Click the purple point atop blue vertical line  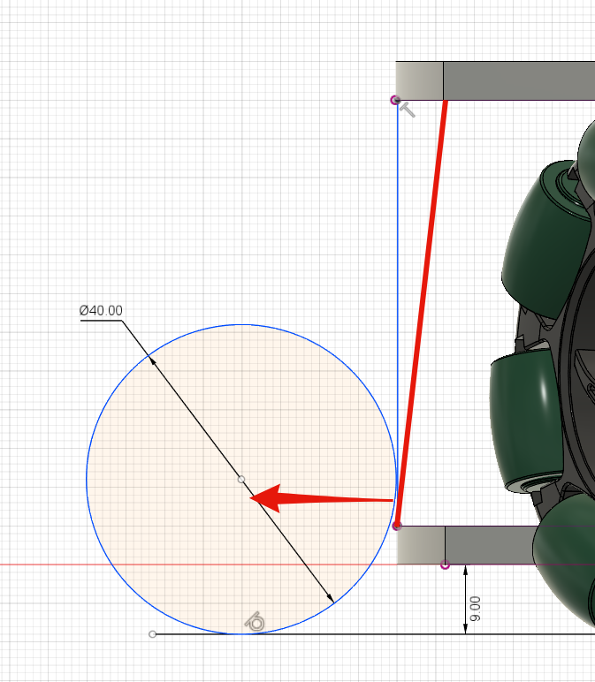pos(395,101)
